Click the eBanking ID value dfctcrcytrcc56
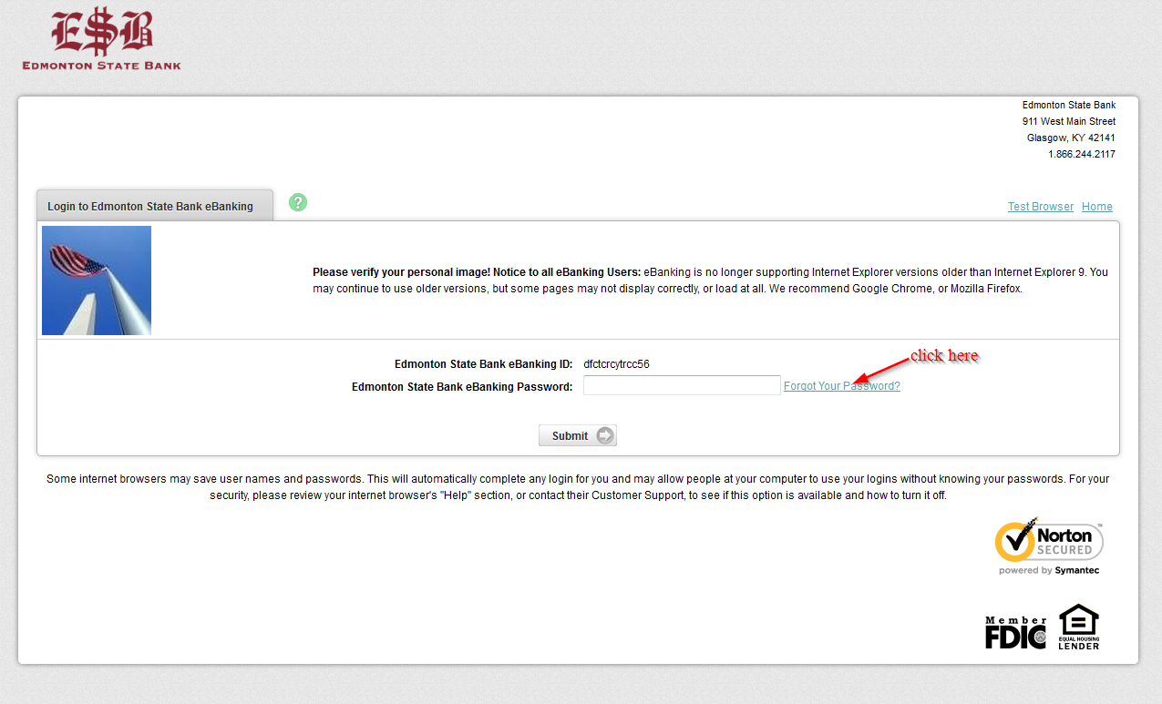 (617, 364)
